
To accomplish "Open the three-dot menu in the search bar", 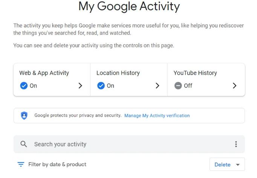I will [236, 144].
